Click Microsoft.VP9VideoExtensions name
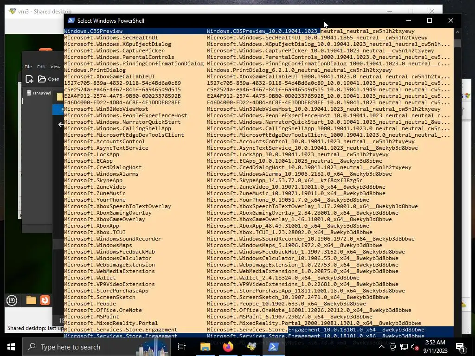Viewport: 475px width, 356px height. click(109, 284)
